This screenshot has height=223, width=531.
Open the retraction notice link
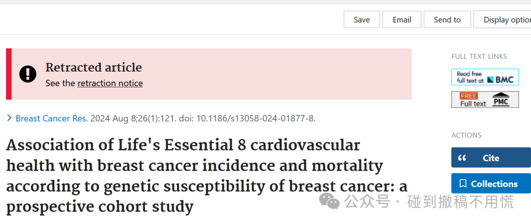click(x=110, y=83)
